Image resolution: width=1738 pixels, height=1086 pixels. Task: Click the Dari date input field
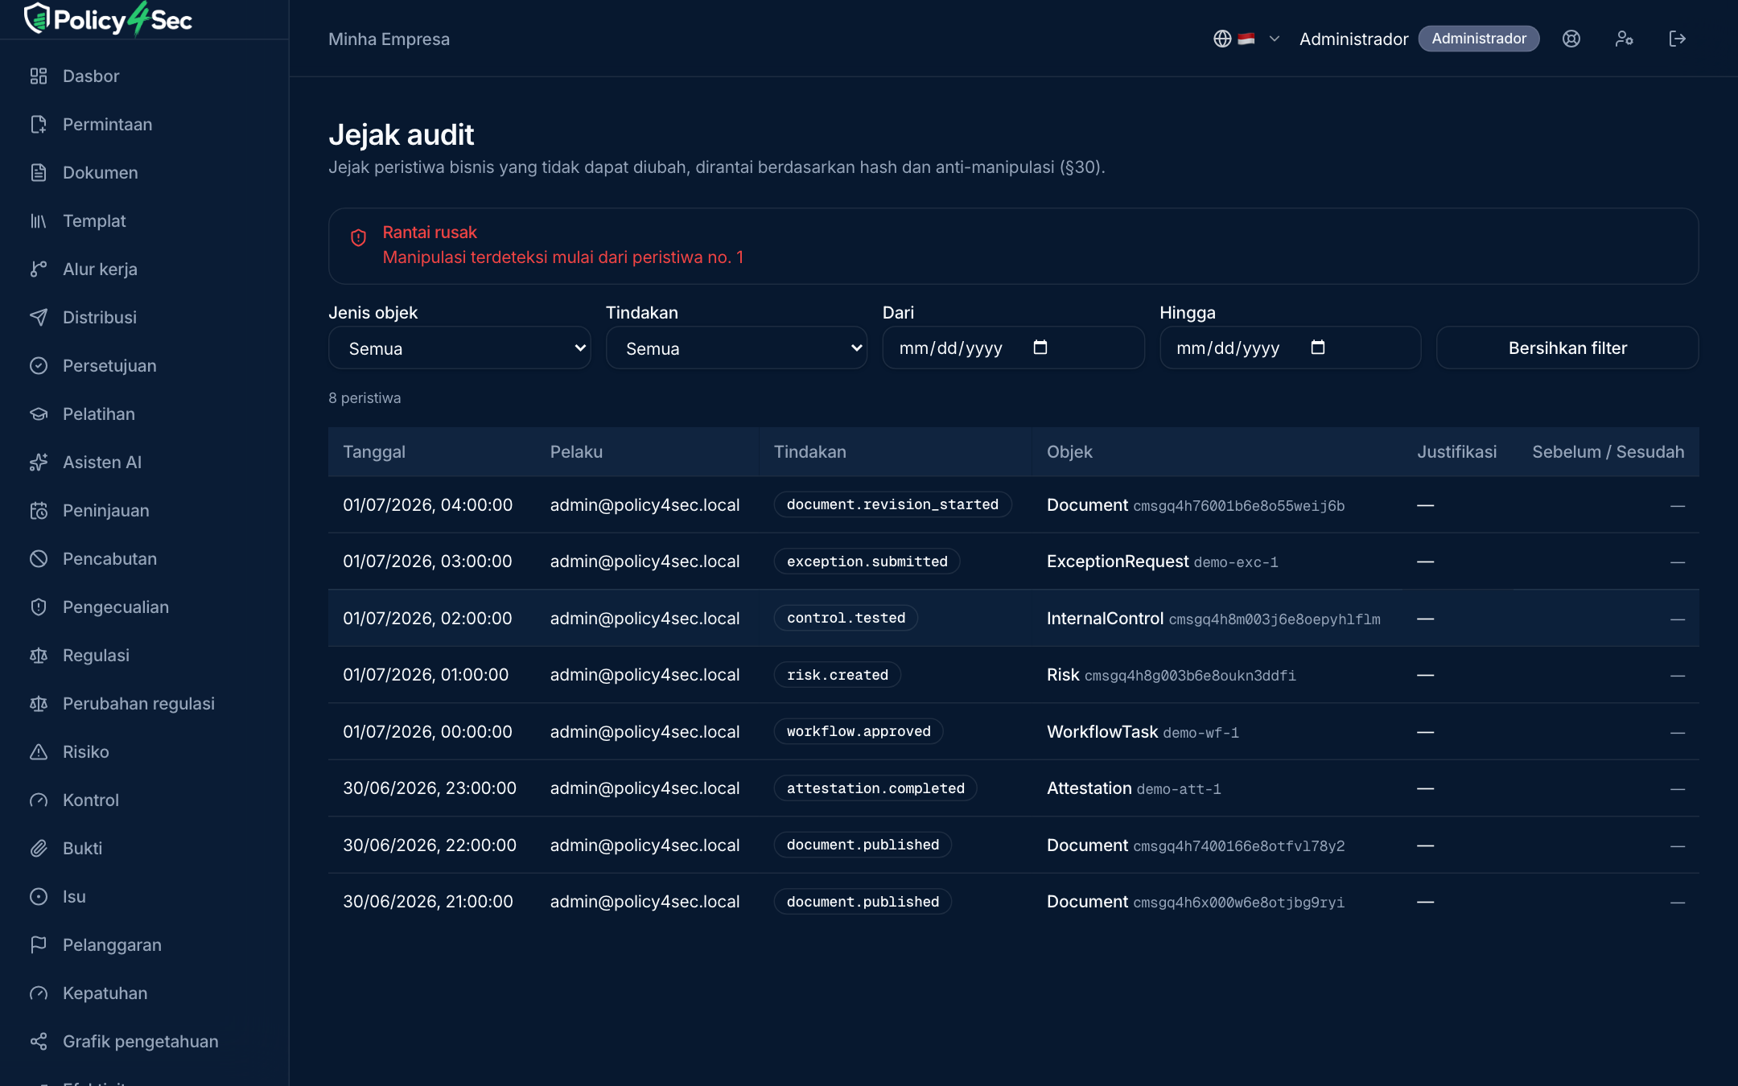[x=1013, y=348]
